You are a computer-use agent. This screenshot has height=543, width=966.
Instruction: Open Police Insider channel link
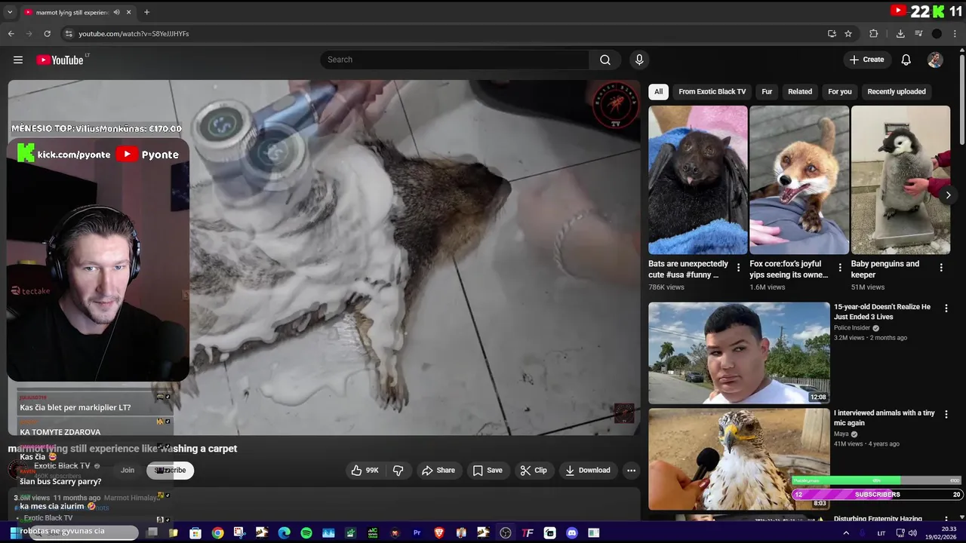click(x=852, y=328)
